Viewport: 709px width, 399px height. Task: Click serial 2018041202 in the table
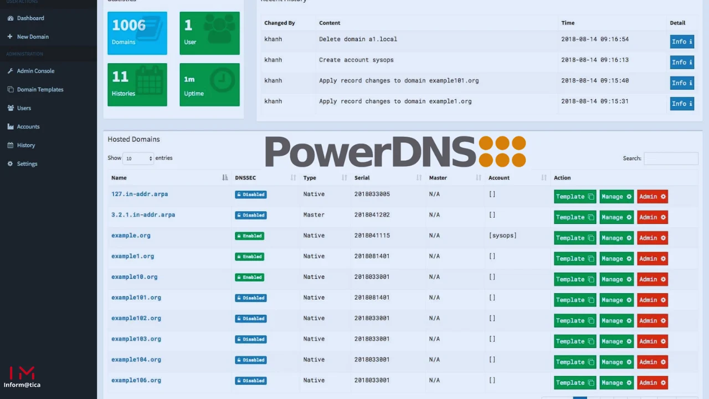click(x=372, y=215)
